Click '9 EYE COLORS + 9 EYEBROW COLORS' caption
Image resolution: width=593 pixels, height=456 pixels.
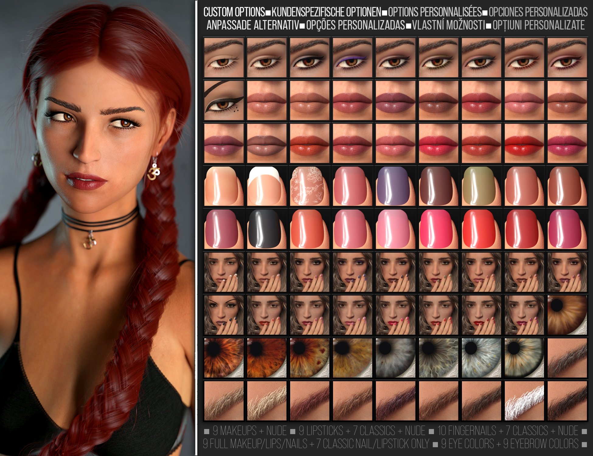510,444
